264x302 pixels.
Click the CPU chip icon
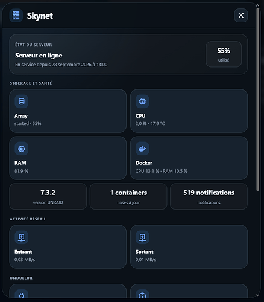tap(142, 101)
